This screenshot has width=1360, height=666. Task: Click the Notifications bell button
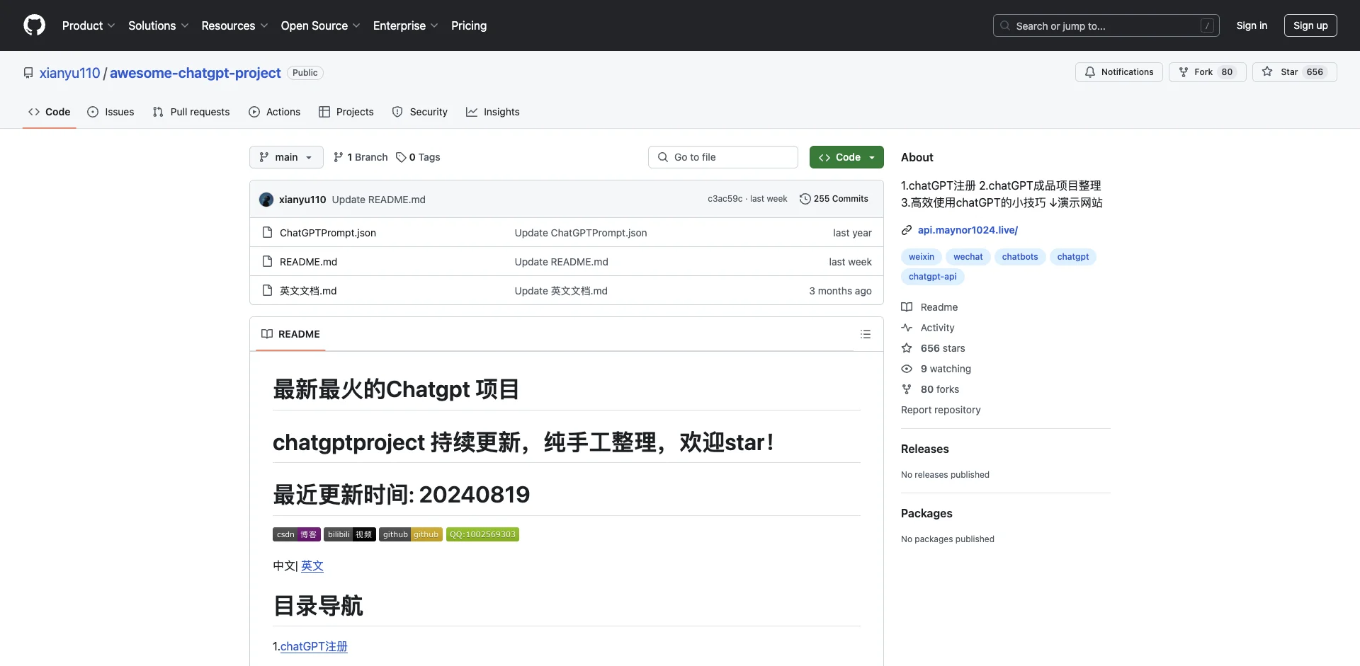tap(1119, 72)
